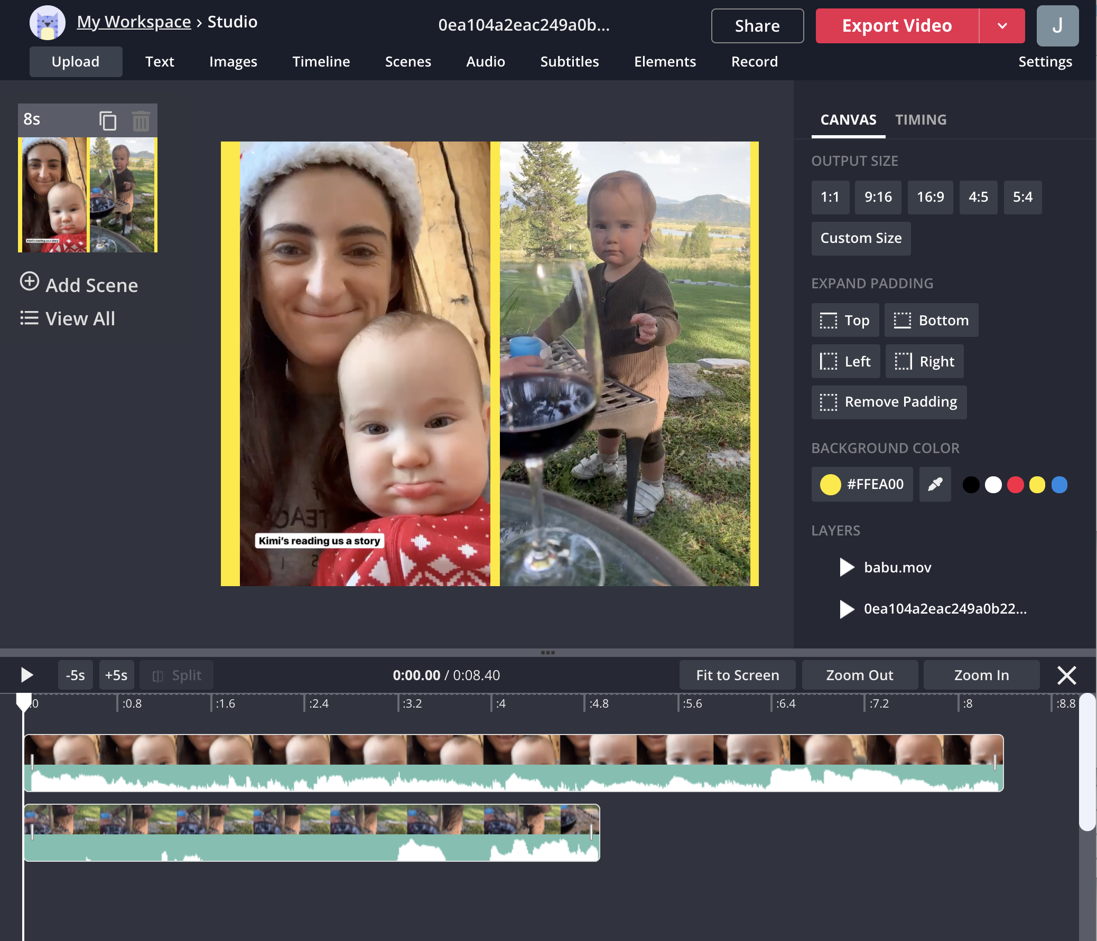Screen dimensions: 1097x941
Task: Select the 9:16 output size
Action: click(877, 197)
